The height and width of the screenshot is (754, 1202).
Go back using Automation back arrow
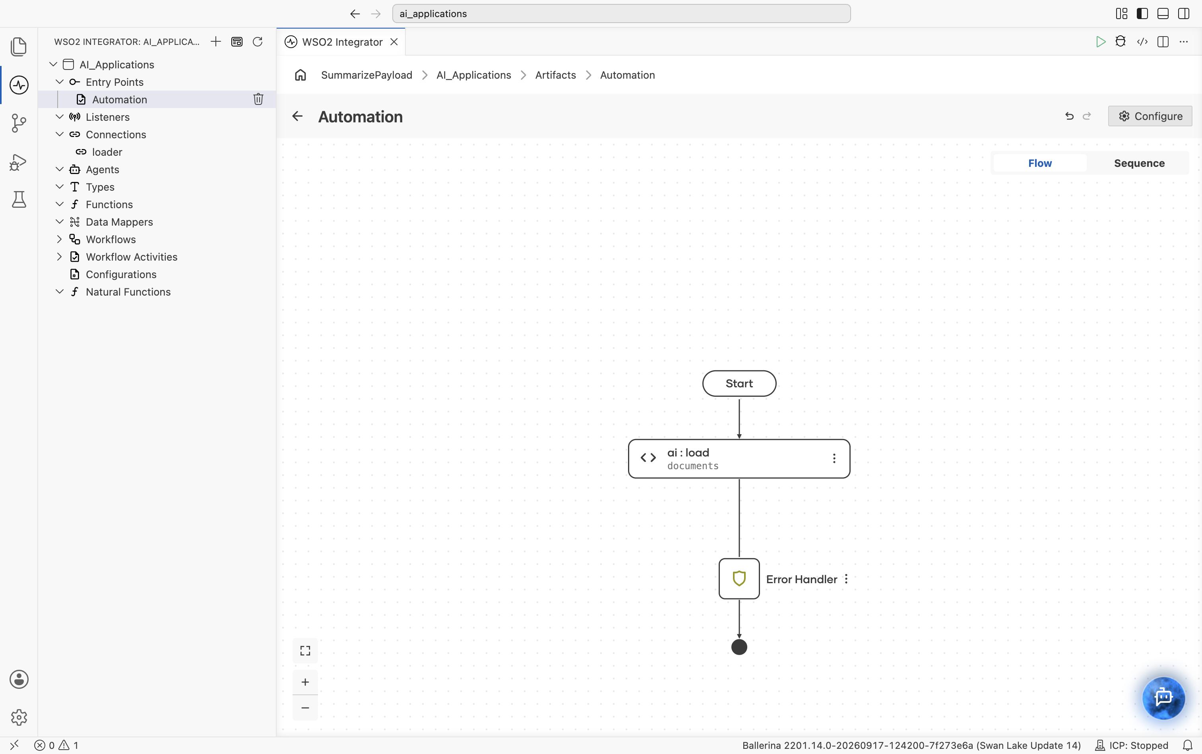tap(297, 116)
